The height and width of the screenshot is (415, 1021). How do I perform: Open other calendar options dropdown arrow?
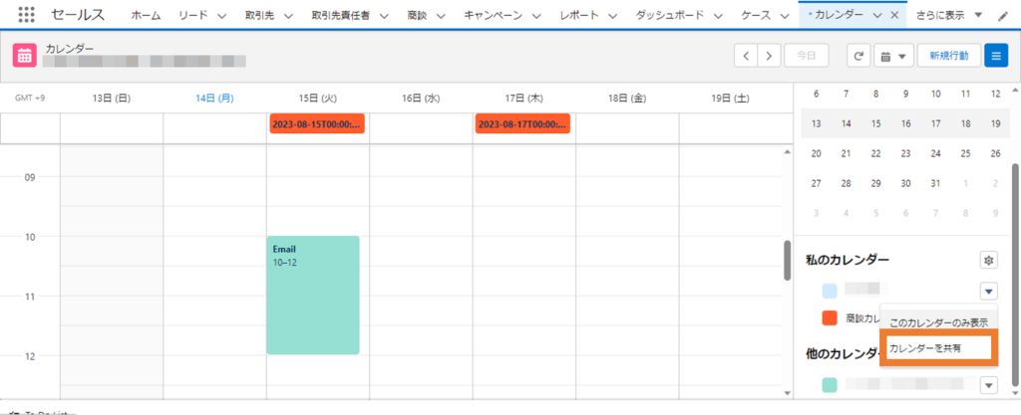click(x=988, y=385)
